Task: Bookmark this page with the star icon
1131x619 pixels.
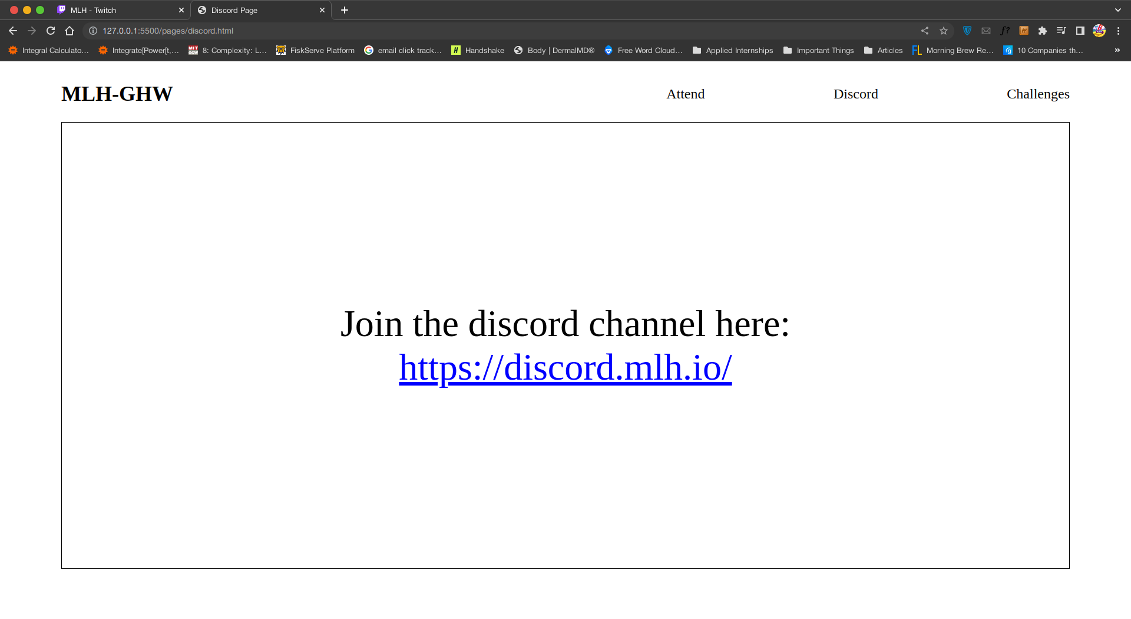Action: tap(944, 31)
